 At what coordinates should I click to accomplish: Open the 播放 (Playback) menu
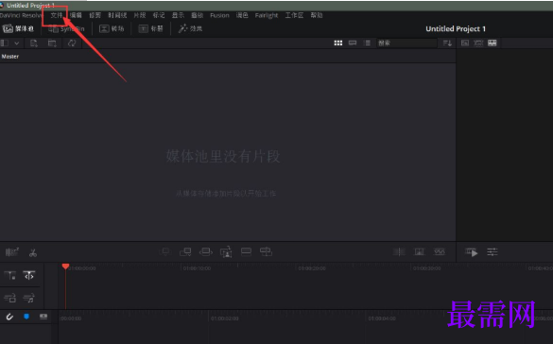pos(197,15)
